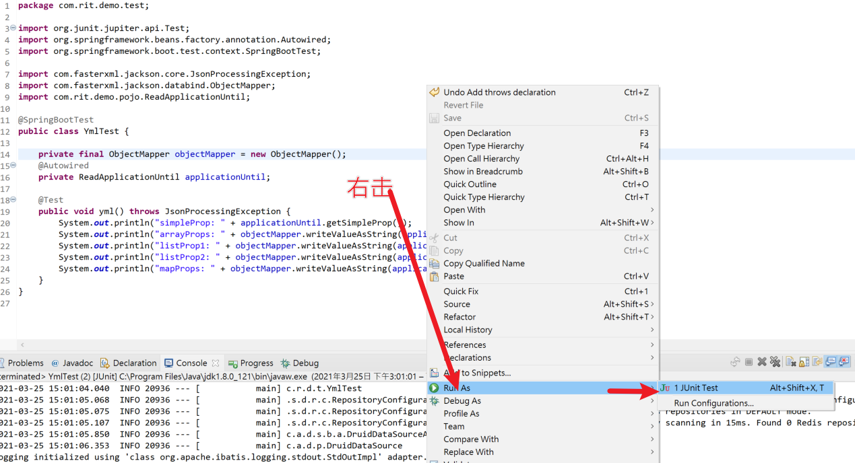
Task: Expand the References submenu arrow
Action: pos(652,345)
